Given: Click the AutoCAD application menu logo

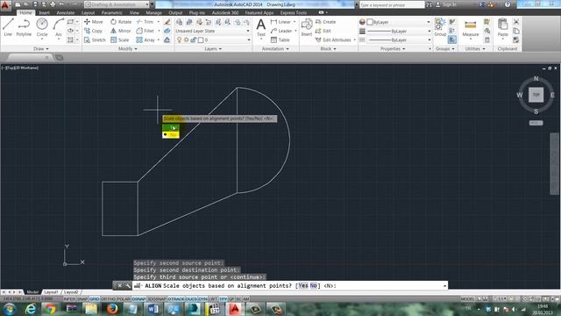Looking at the screenshot, I should click(5, 4).
